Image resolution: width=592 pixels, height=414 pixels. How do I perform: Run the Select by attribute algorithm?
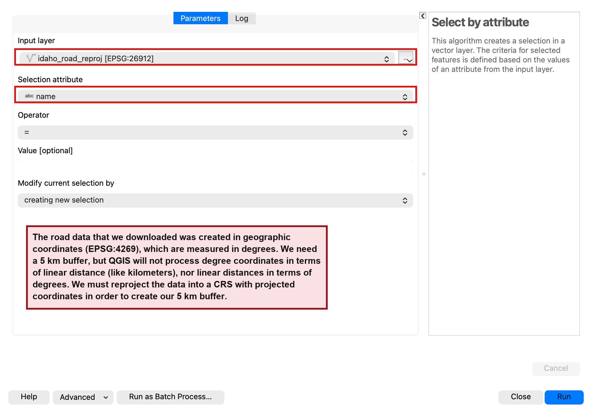pyautogui.click(x=564, y=397)
